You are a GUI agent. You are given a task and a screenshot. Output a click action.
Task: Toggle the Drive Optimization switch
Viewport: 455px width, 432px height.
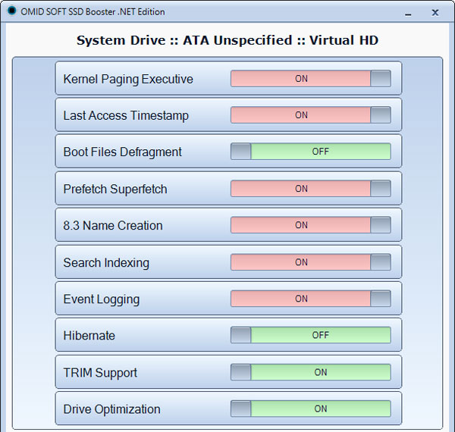point(311,409)
